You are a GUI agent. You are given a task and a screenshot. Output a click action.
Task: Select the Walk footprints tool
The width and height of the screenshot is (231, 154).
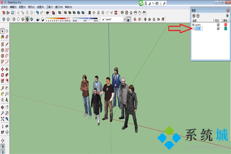tap(3, 132)
